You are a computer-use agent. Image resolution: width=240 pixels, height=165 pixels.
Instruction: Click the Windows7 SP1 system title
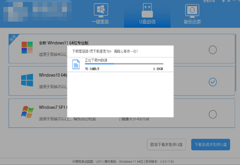53,108
